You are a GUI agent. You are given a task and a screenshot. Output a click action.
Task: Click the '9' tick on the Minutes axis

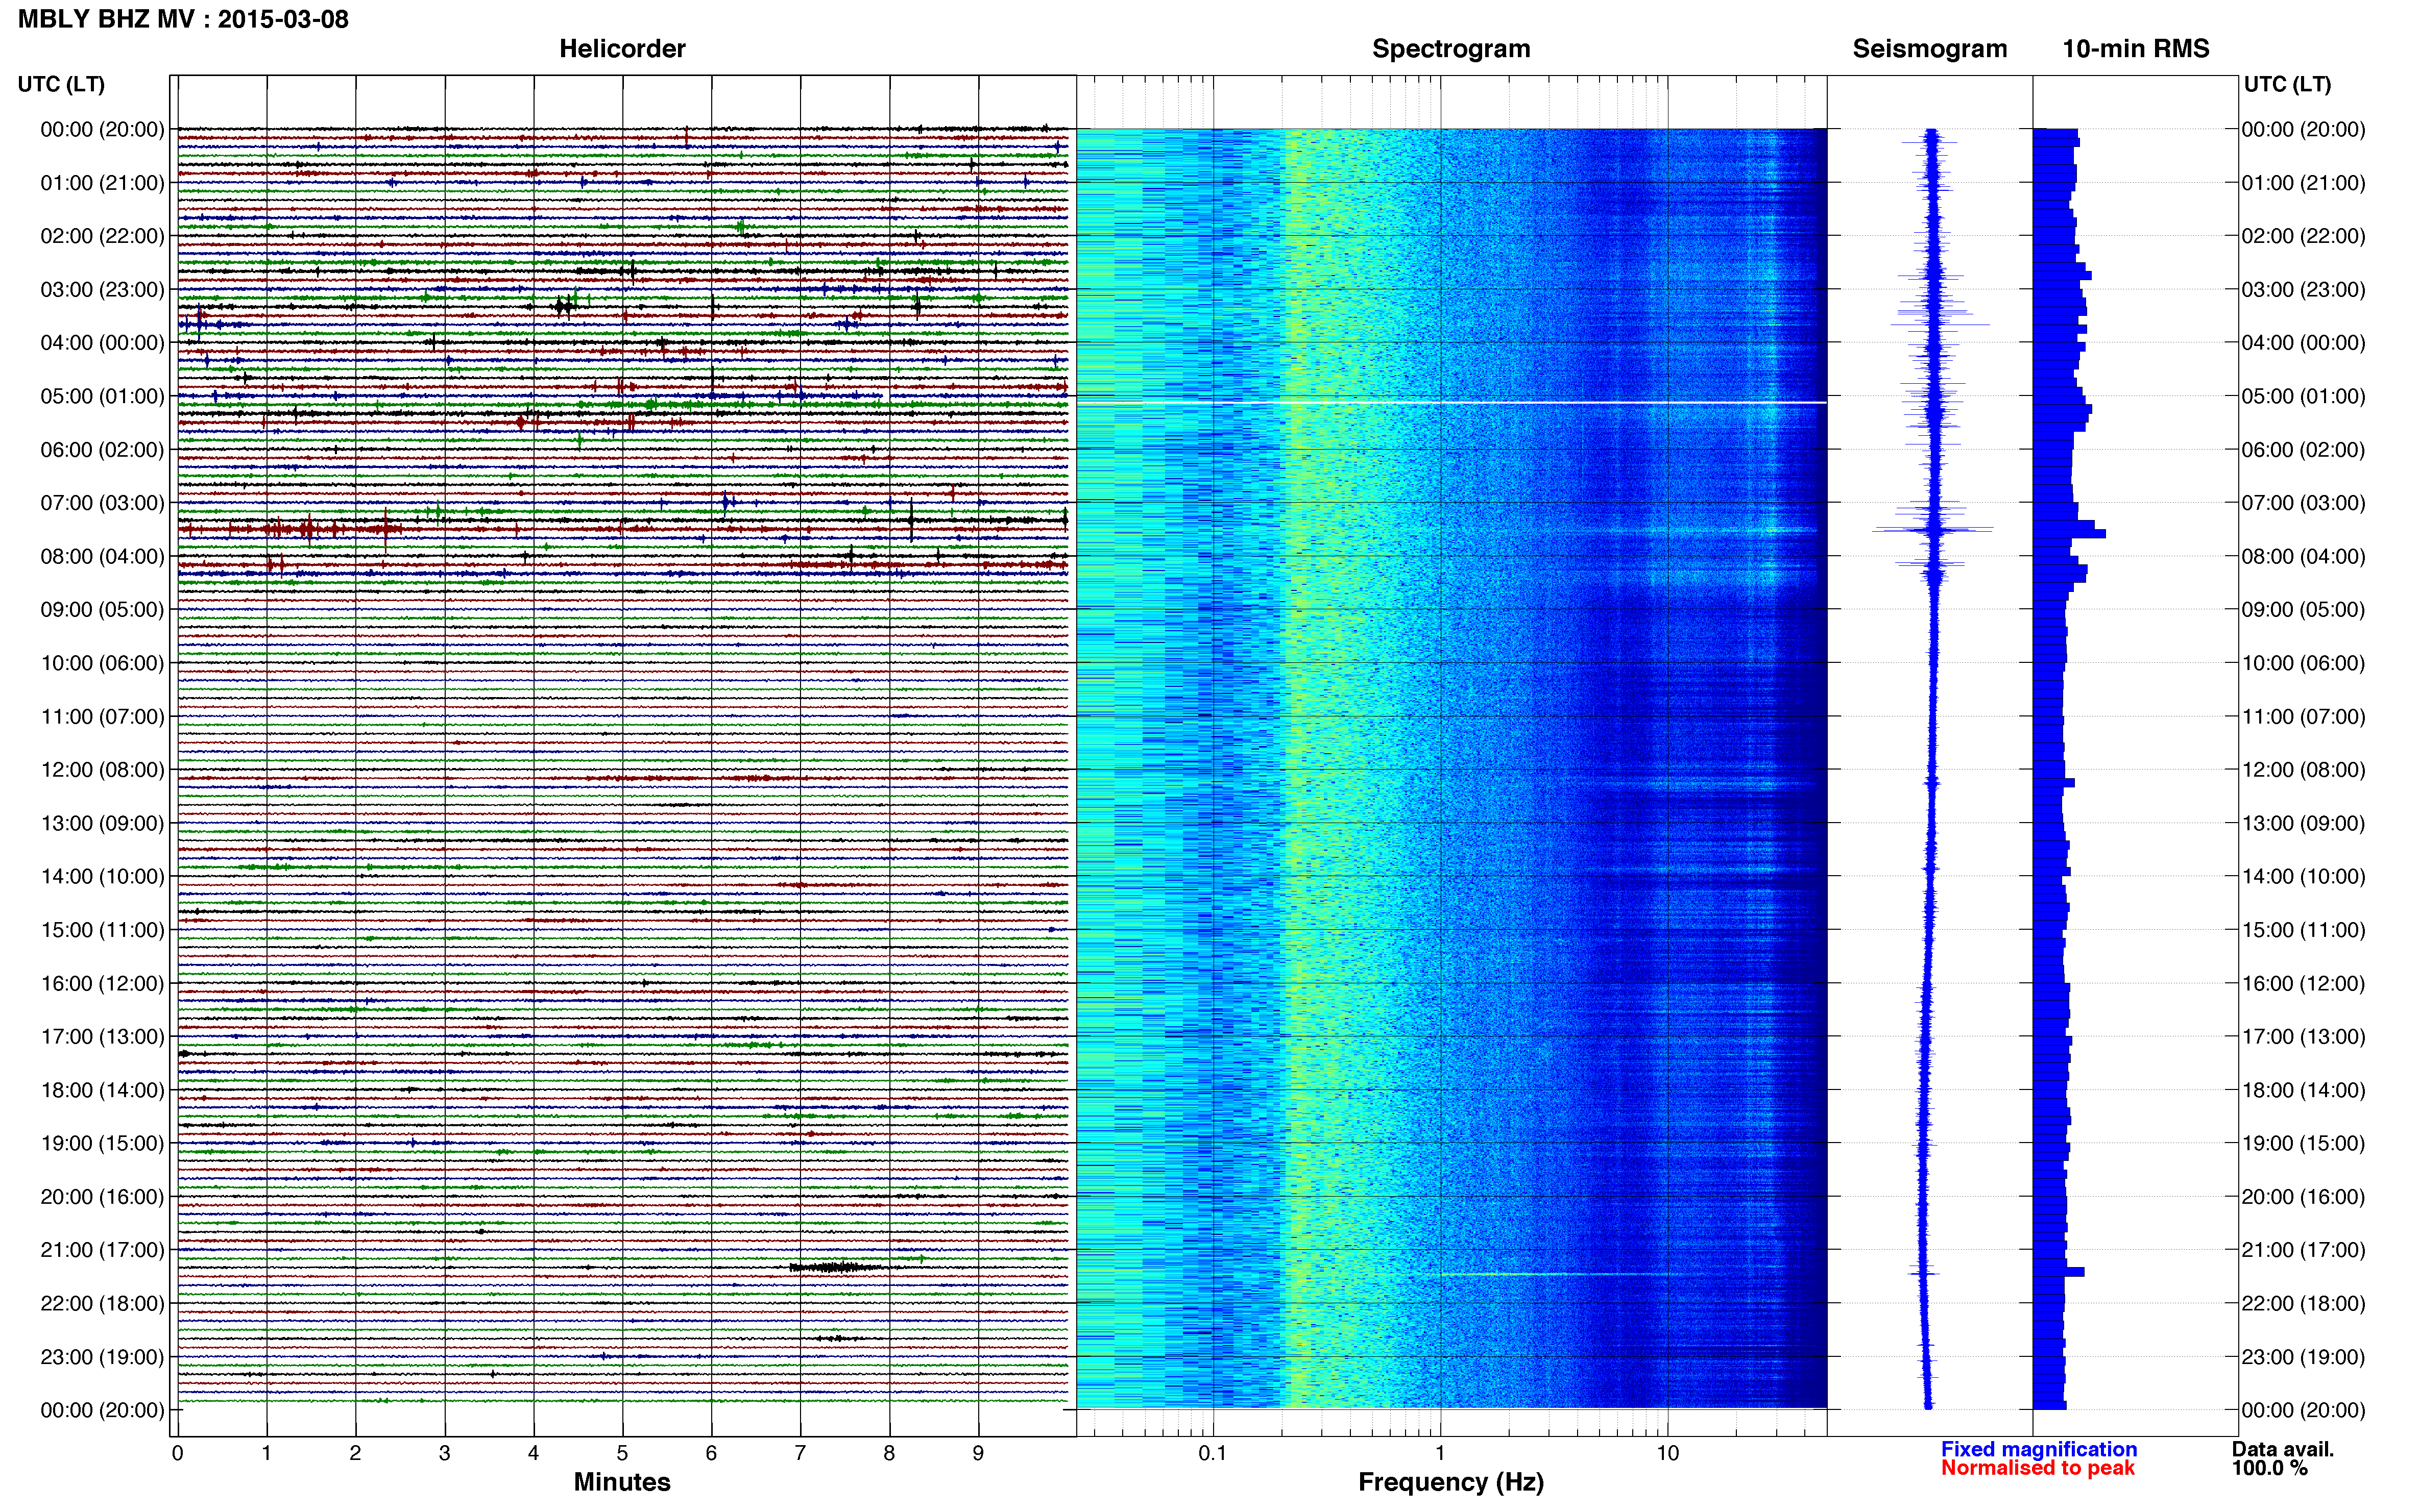coord(978,1453)
